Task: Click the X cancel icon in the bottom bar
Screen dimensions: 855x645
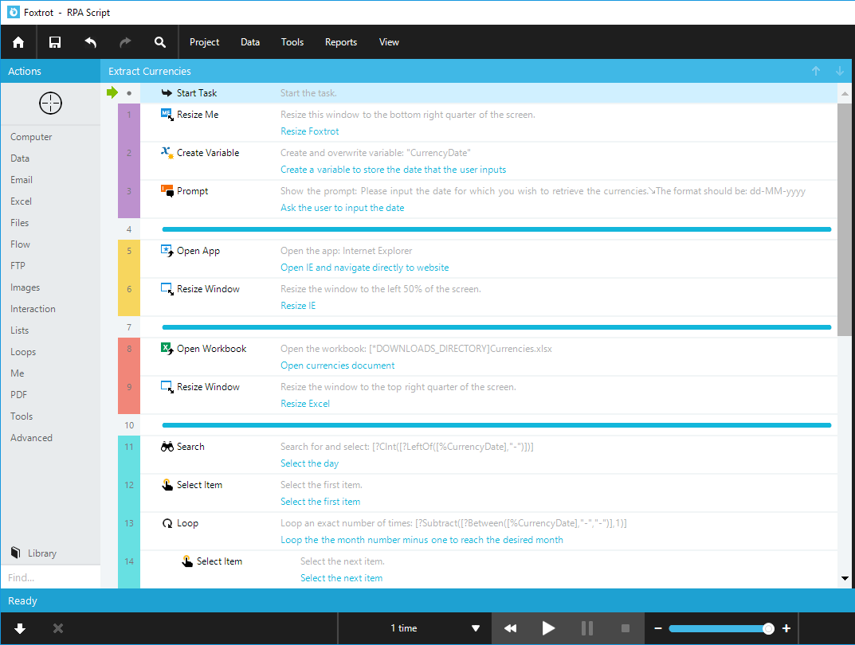Action: pos(57,627)
